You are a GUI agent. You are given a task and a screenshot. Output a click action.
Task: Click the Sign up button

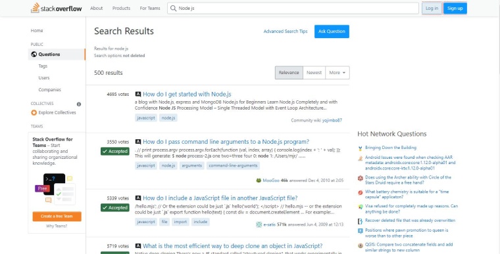pos(455,9)
